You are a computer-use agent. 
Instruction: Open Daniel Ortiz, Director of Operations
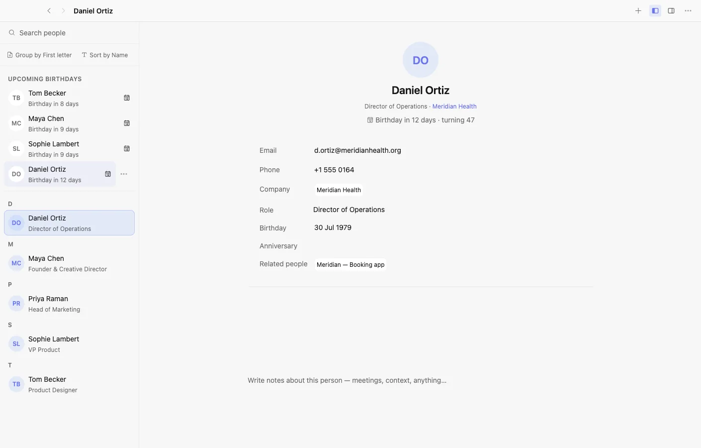coord(69,223)
